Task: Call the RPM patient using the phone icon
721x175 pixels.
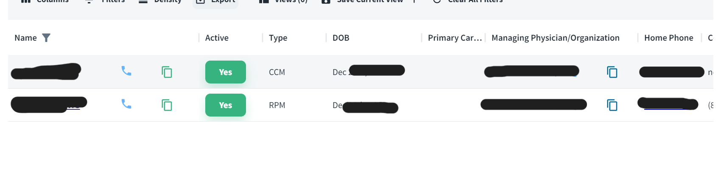Action: point(126,104)
